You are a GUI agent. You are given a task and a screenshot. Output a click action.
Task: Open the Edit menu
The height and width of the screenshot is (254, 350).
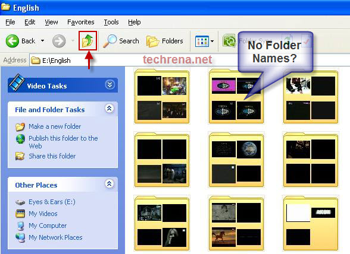[x=30, y=22]
